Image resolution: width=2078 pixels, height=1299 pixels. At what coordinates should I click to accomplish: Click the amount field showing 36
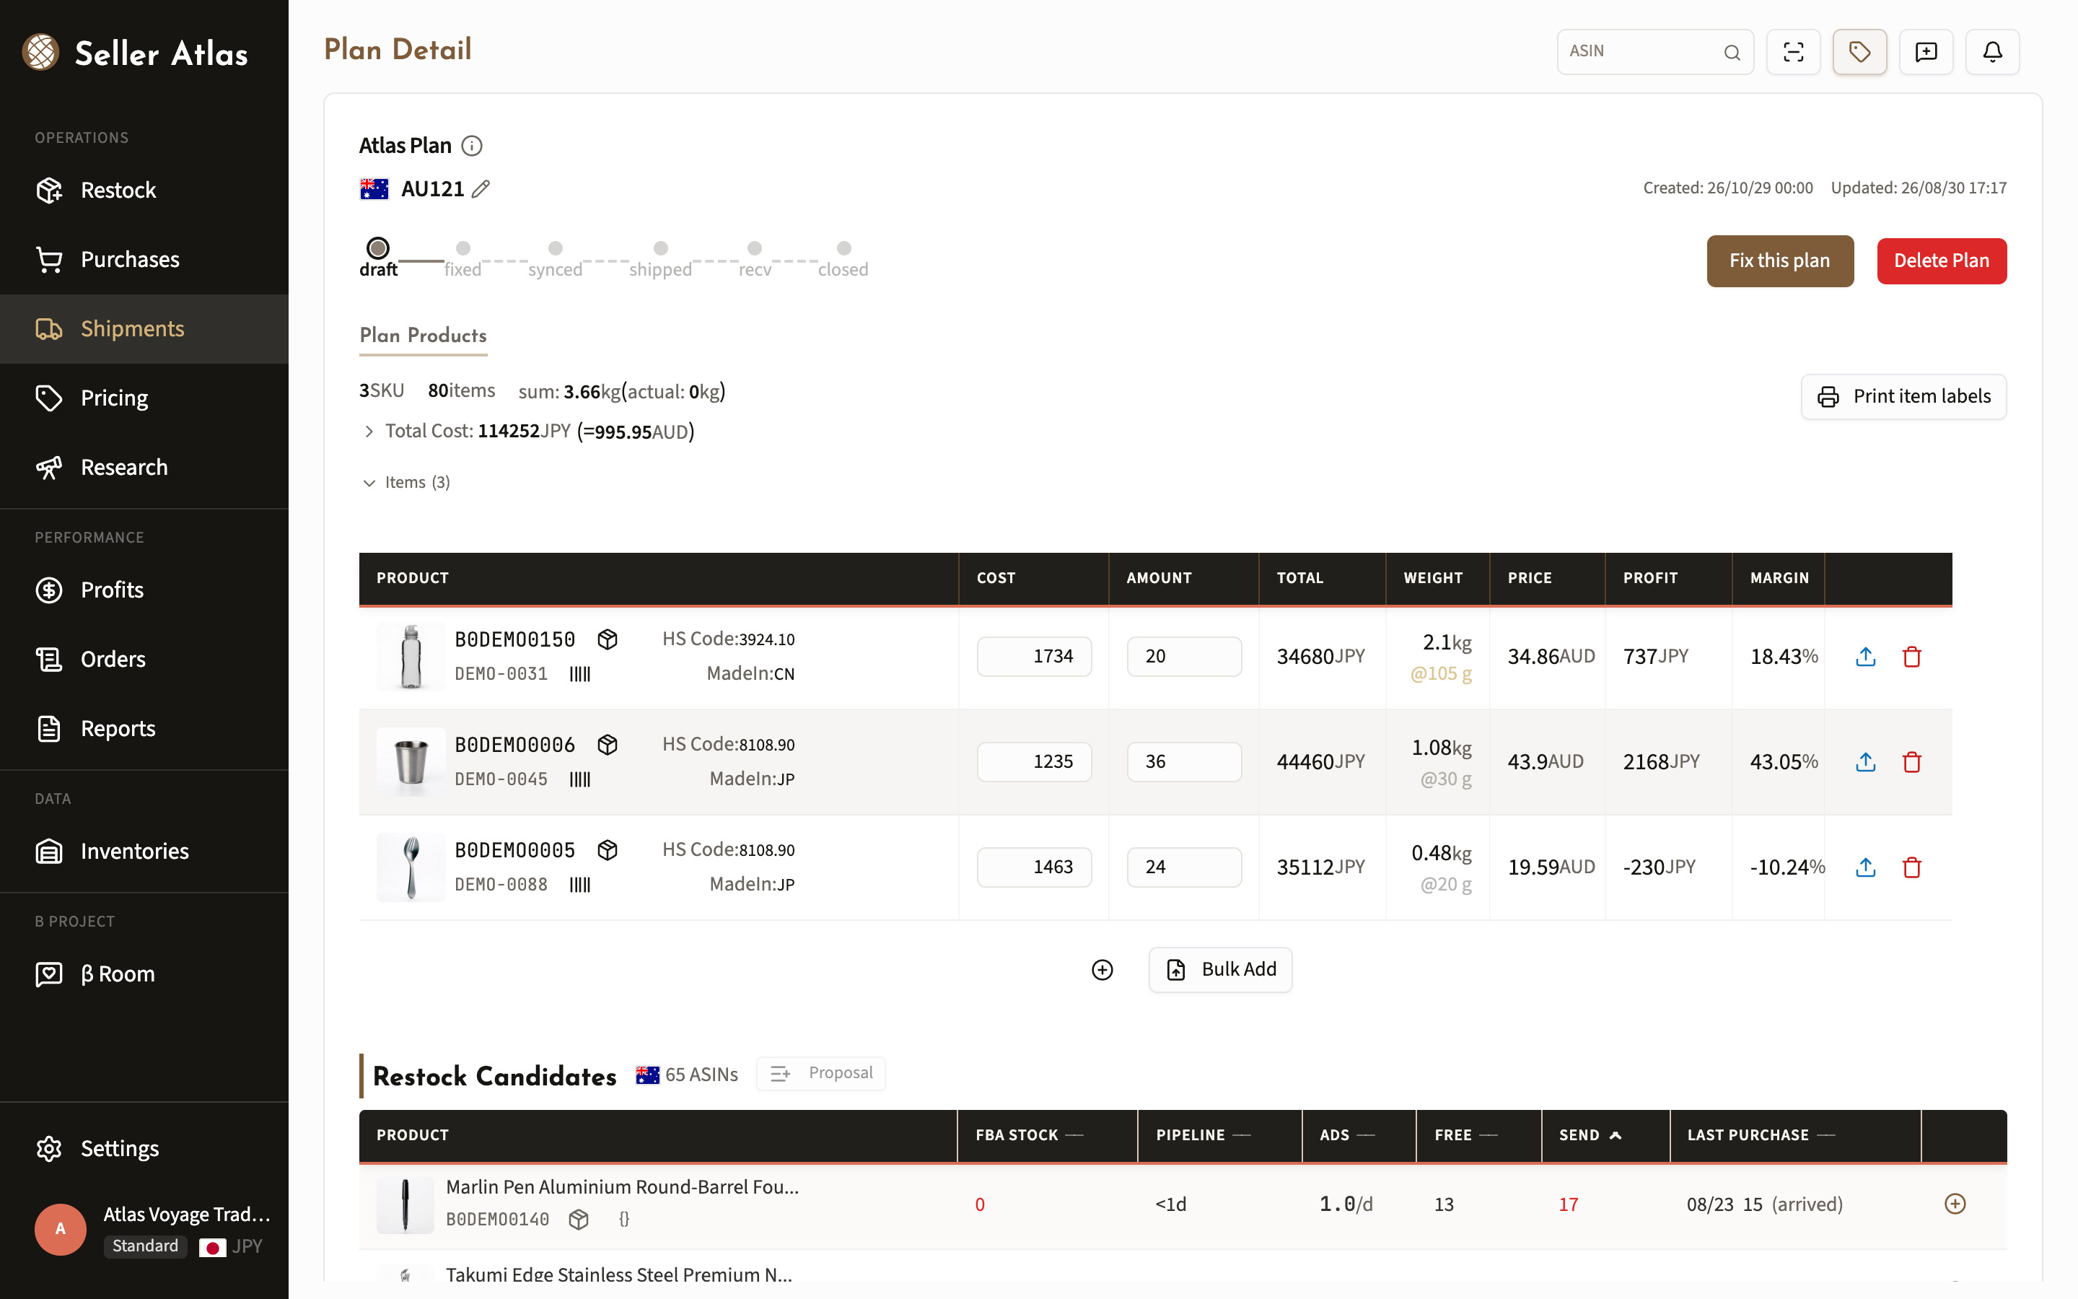[1184, 762]
